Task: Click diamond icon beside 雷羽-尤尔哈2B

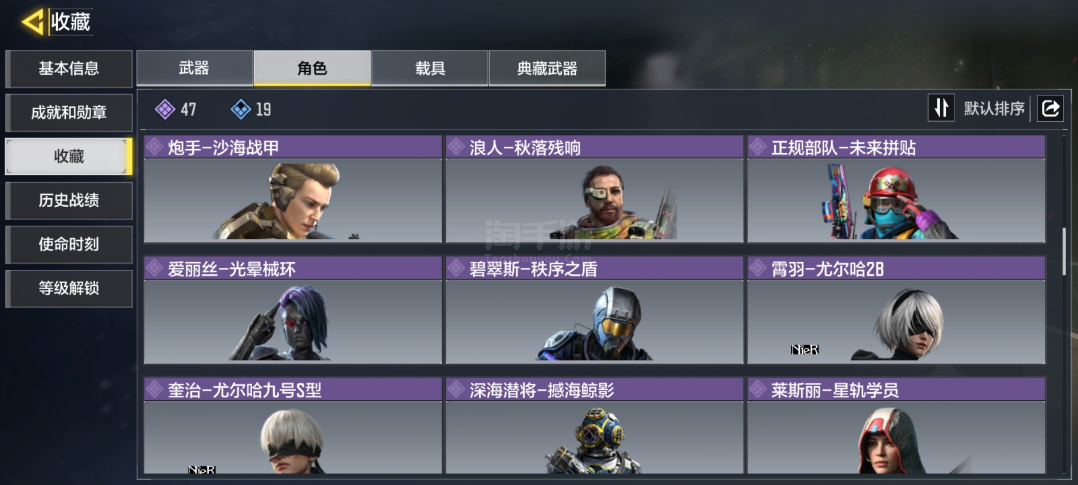Action: (x=758, y=268)
